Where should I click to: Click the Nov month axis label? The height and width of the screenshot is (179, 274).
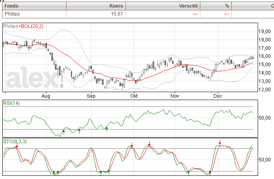(x=175, y=96)
